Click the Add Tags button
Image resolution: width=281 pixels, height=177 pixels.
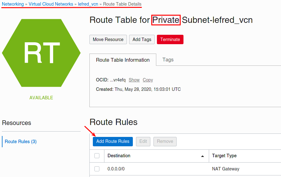coord(142,39)
